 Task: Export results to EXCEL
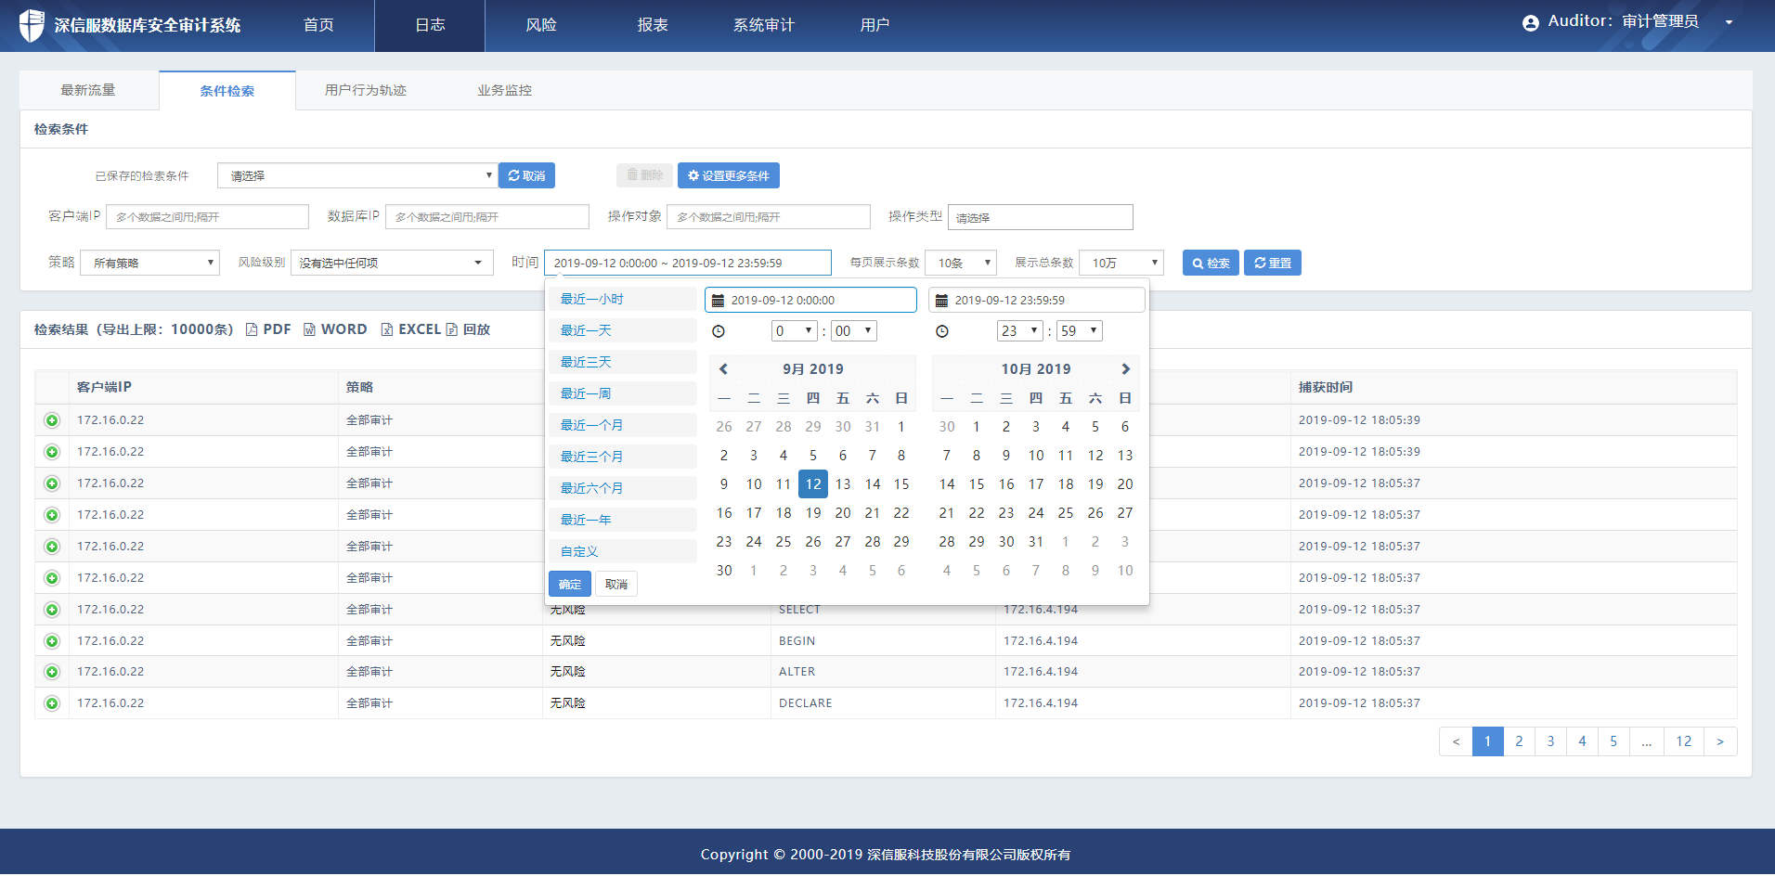(410, 329)
